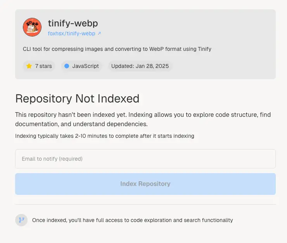The width and height of the screenshot is (287, 243).
Task: Click the yellow star icon
Action: click(29, 66)
